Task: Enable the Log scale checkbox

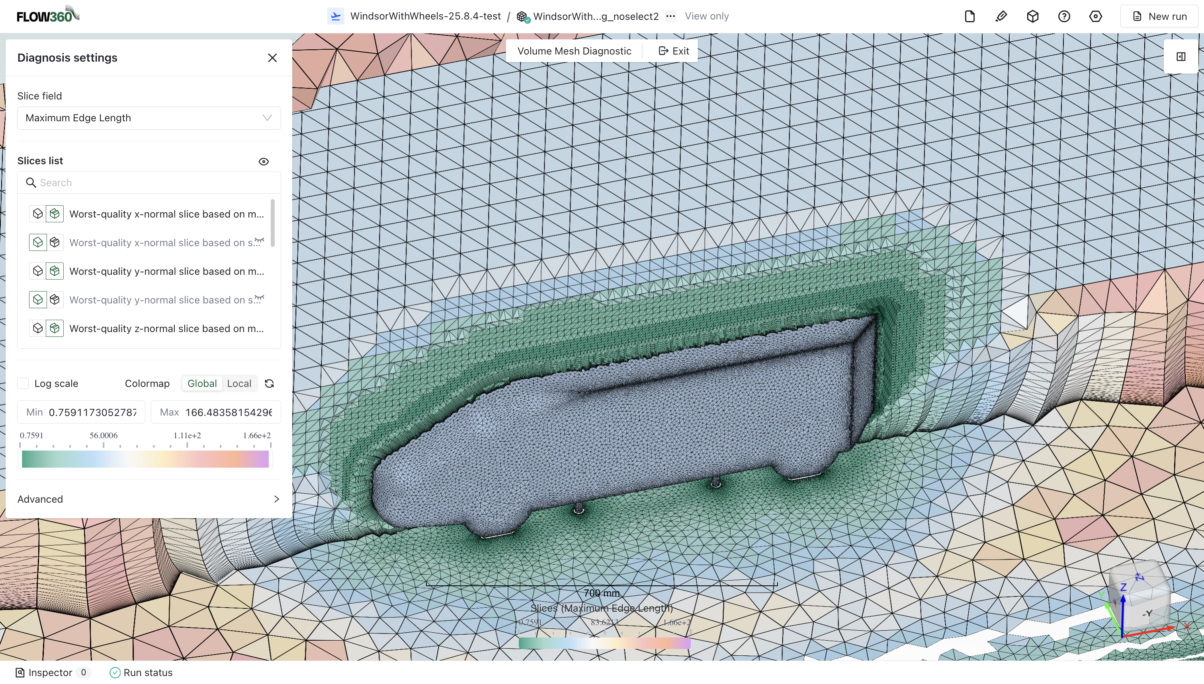Action: click(x=23, y=383)
